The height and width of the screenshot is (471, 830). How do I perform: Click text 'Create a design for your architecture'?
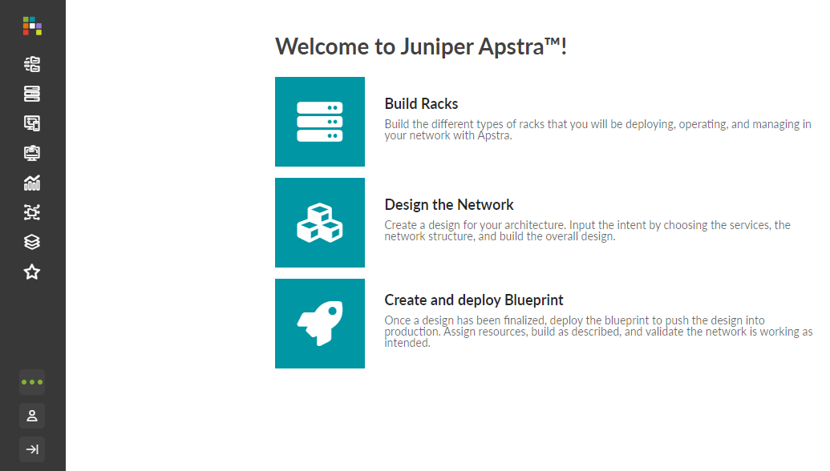(x=474, y=225)
